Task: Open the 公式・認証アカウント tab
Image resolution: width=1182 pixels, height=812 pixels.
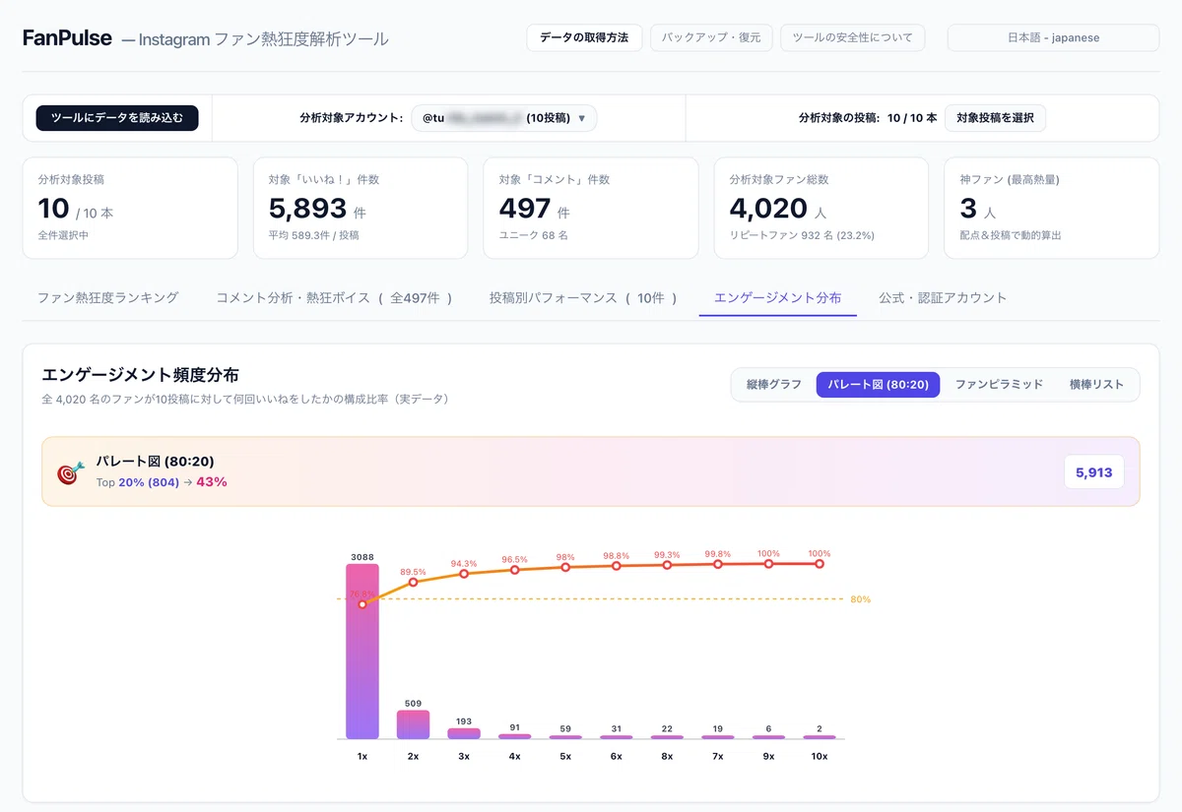Action: (943, 297)
